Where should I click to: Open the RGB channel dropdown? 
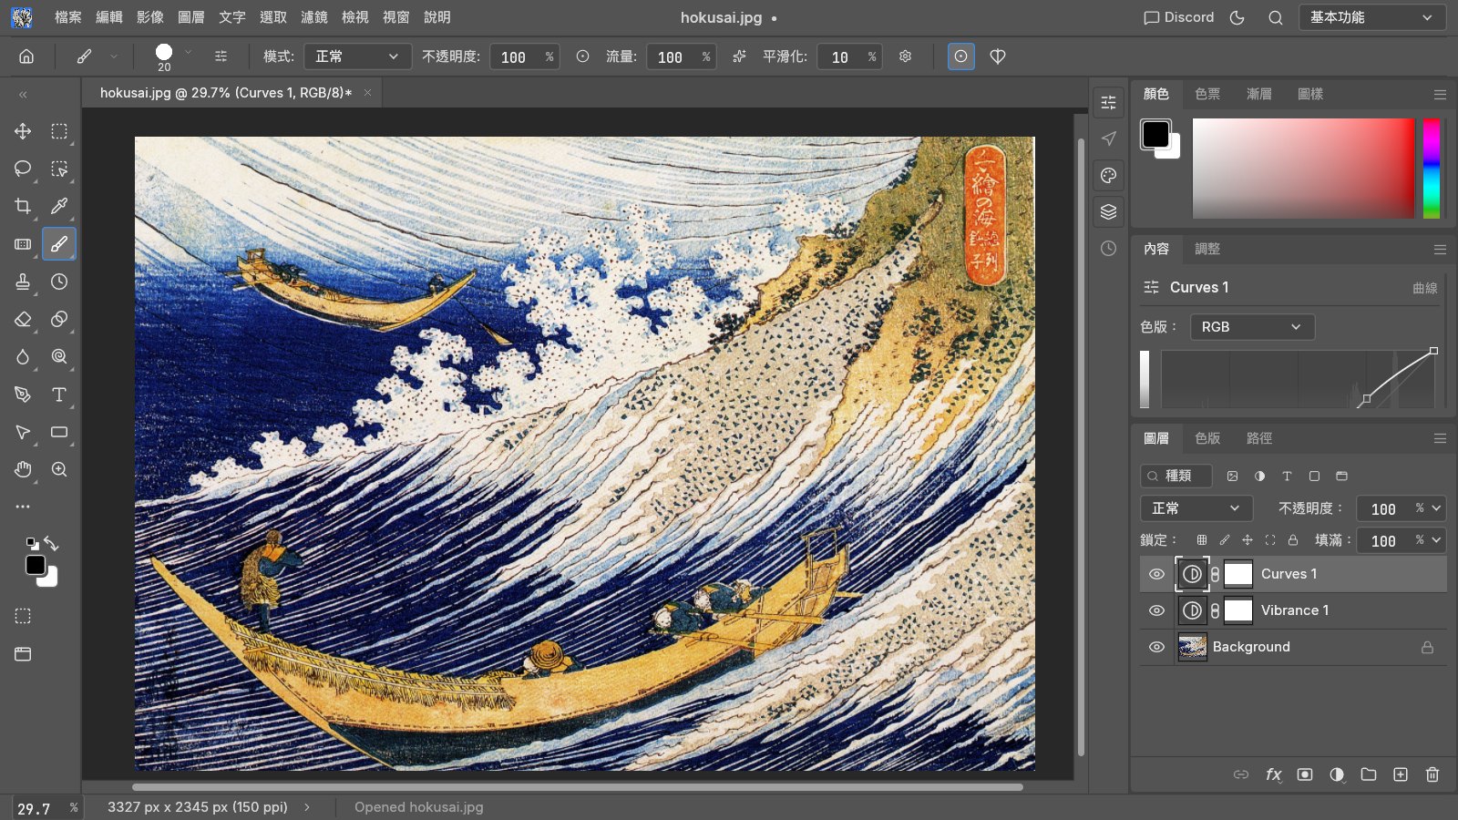(1252, 327)
